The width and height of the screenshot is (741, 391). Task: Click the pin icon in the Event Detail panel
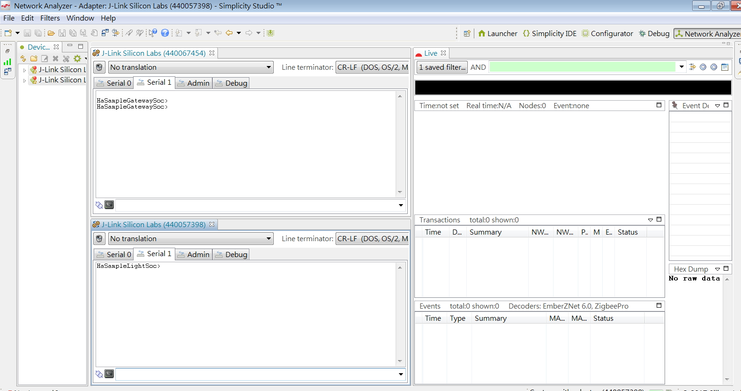click(675, 105)
